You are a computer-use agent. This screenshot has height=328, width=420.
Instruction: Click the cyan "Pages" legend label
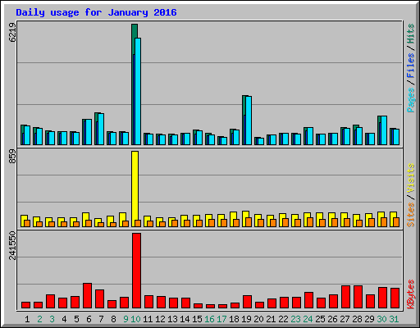point(411,100)
